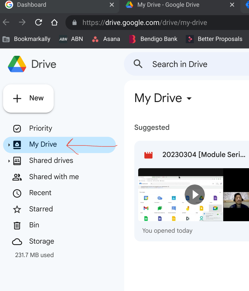Click the Shared with me people icon
Image resolution: width=249 pixels, height=291 pixels.
17,177
